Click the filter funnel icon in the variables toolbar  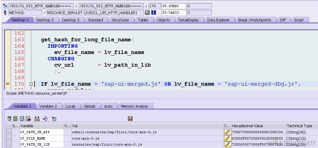[x=54, y=119]
